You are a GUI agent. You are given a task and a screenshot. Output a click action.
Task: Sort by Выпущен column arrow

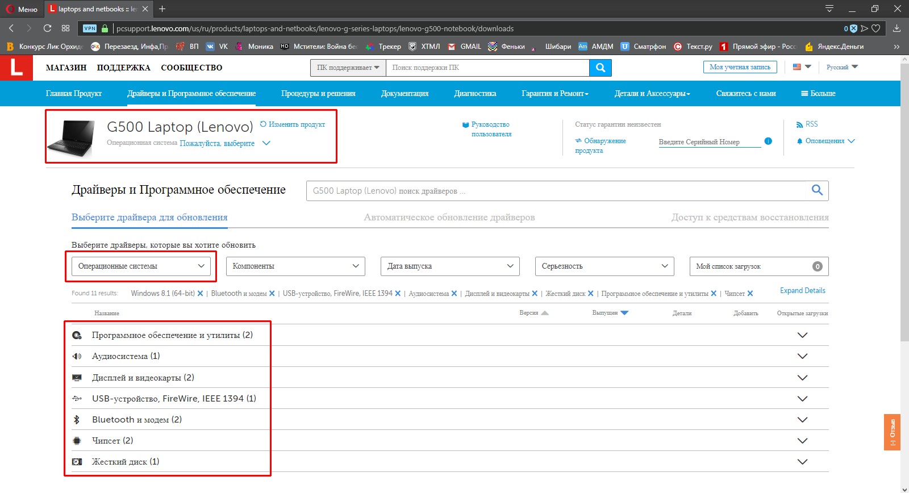(x=624, y=313)
